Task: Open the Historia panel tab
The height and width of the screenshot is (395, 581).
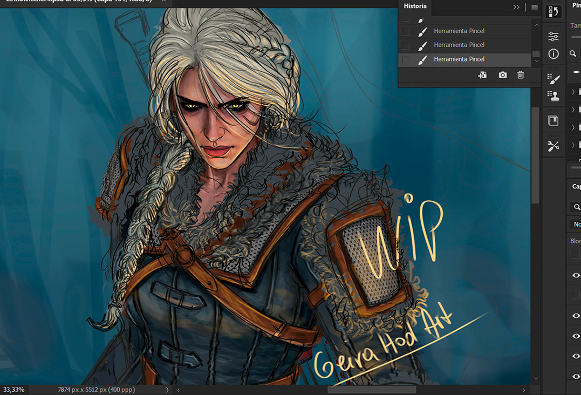Action: pyautogui.click(x=415, y=6)
